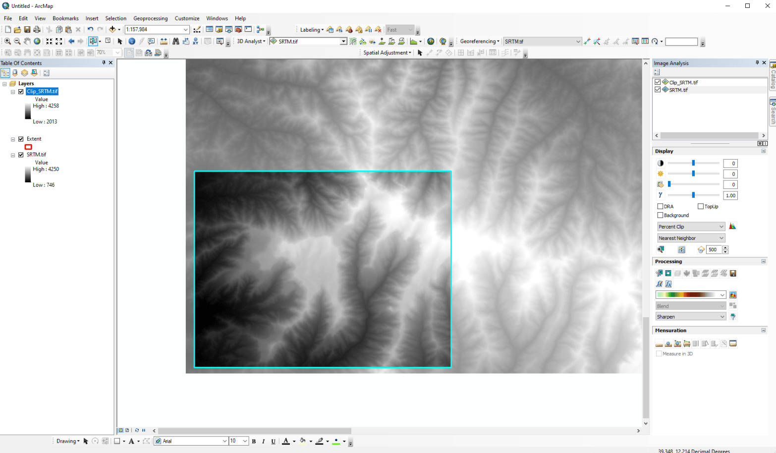Open the Bookmarks menu

coord(65,18)
